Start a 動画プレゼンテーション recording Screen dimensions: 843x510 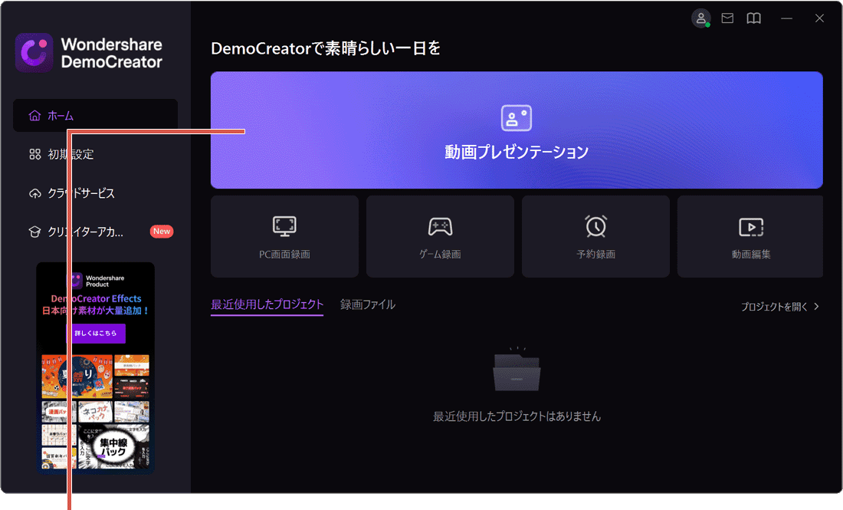pos(517,130)
